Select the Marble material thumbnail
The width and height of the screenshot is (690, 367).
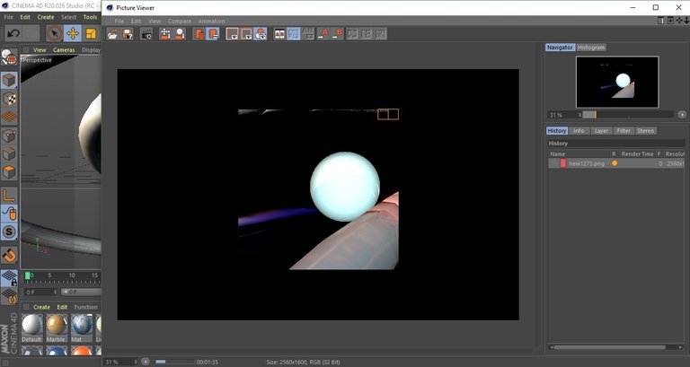click(x=57, y=328)
